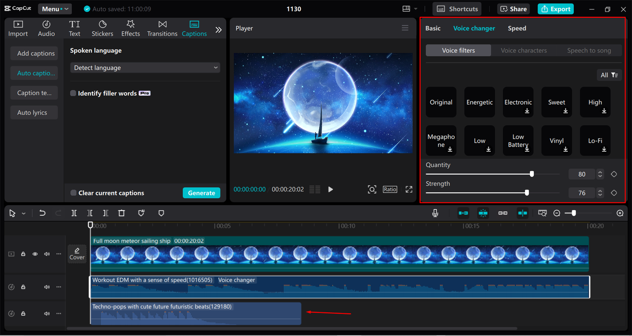Screen dimensions: 632x336
Task: Expand more media tabs with double chevron
Action: click(x=218, y=30)
